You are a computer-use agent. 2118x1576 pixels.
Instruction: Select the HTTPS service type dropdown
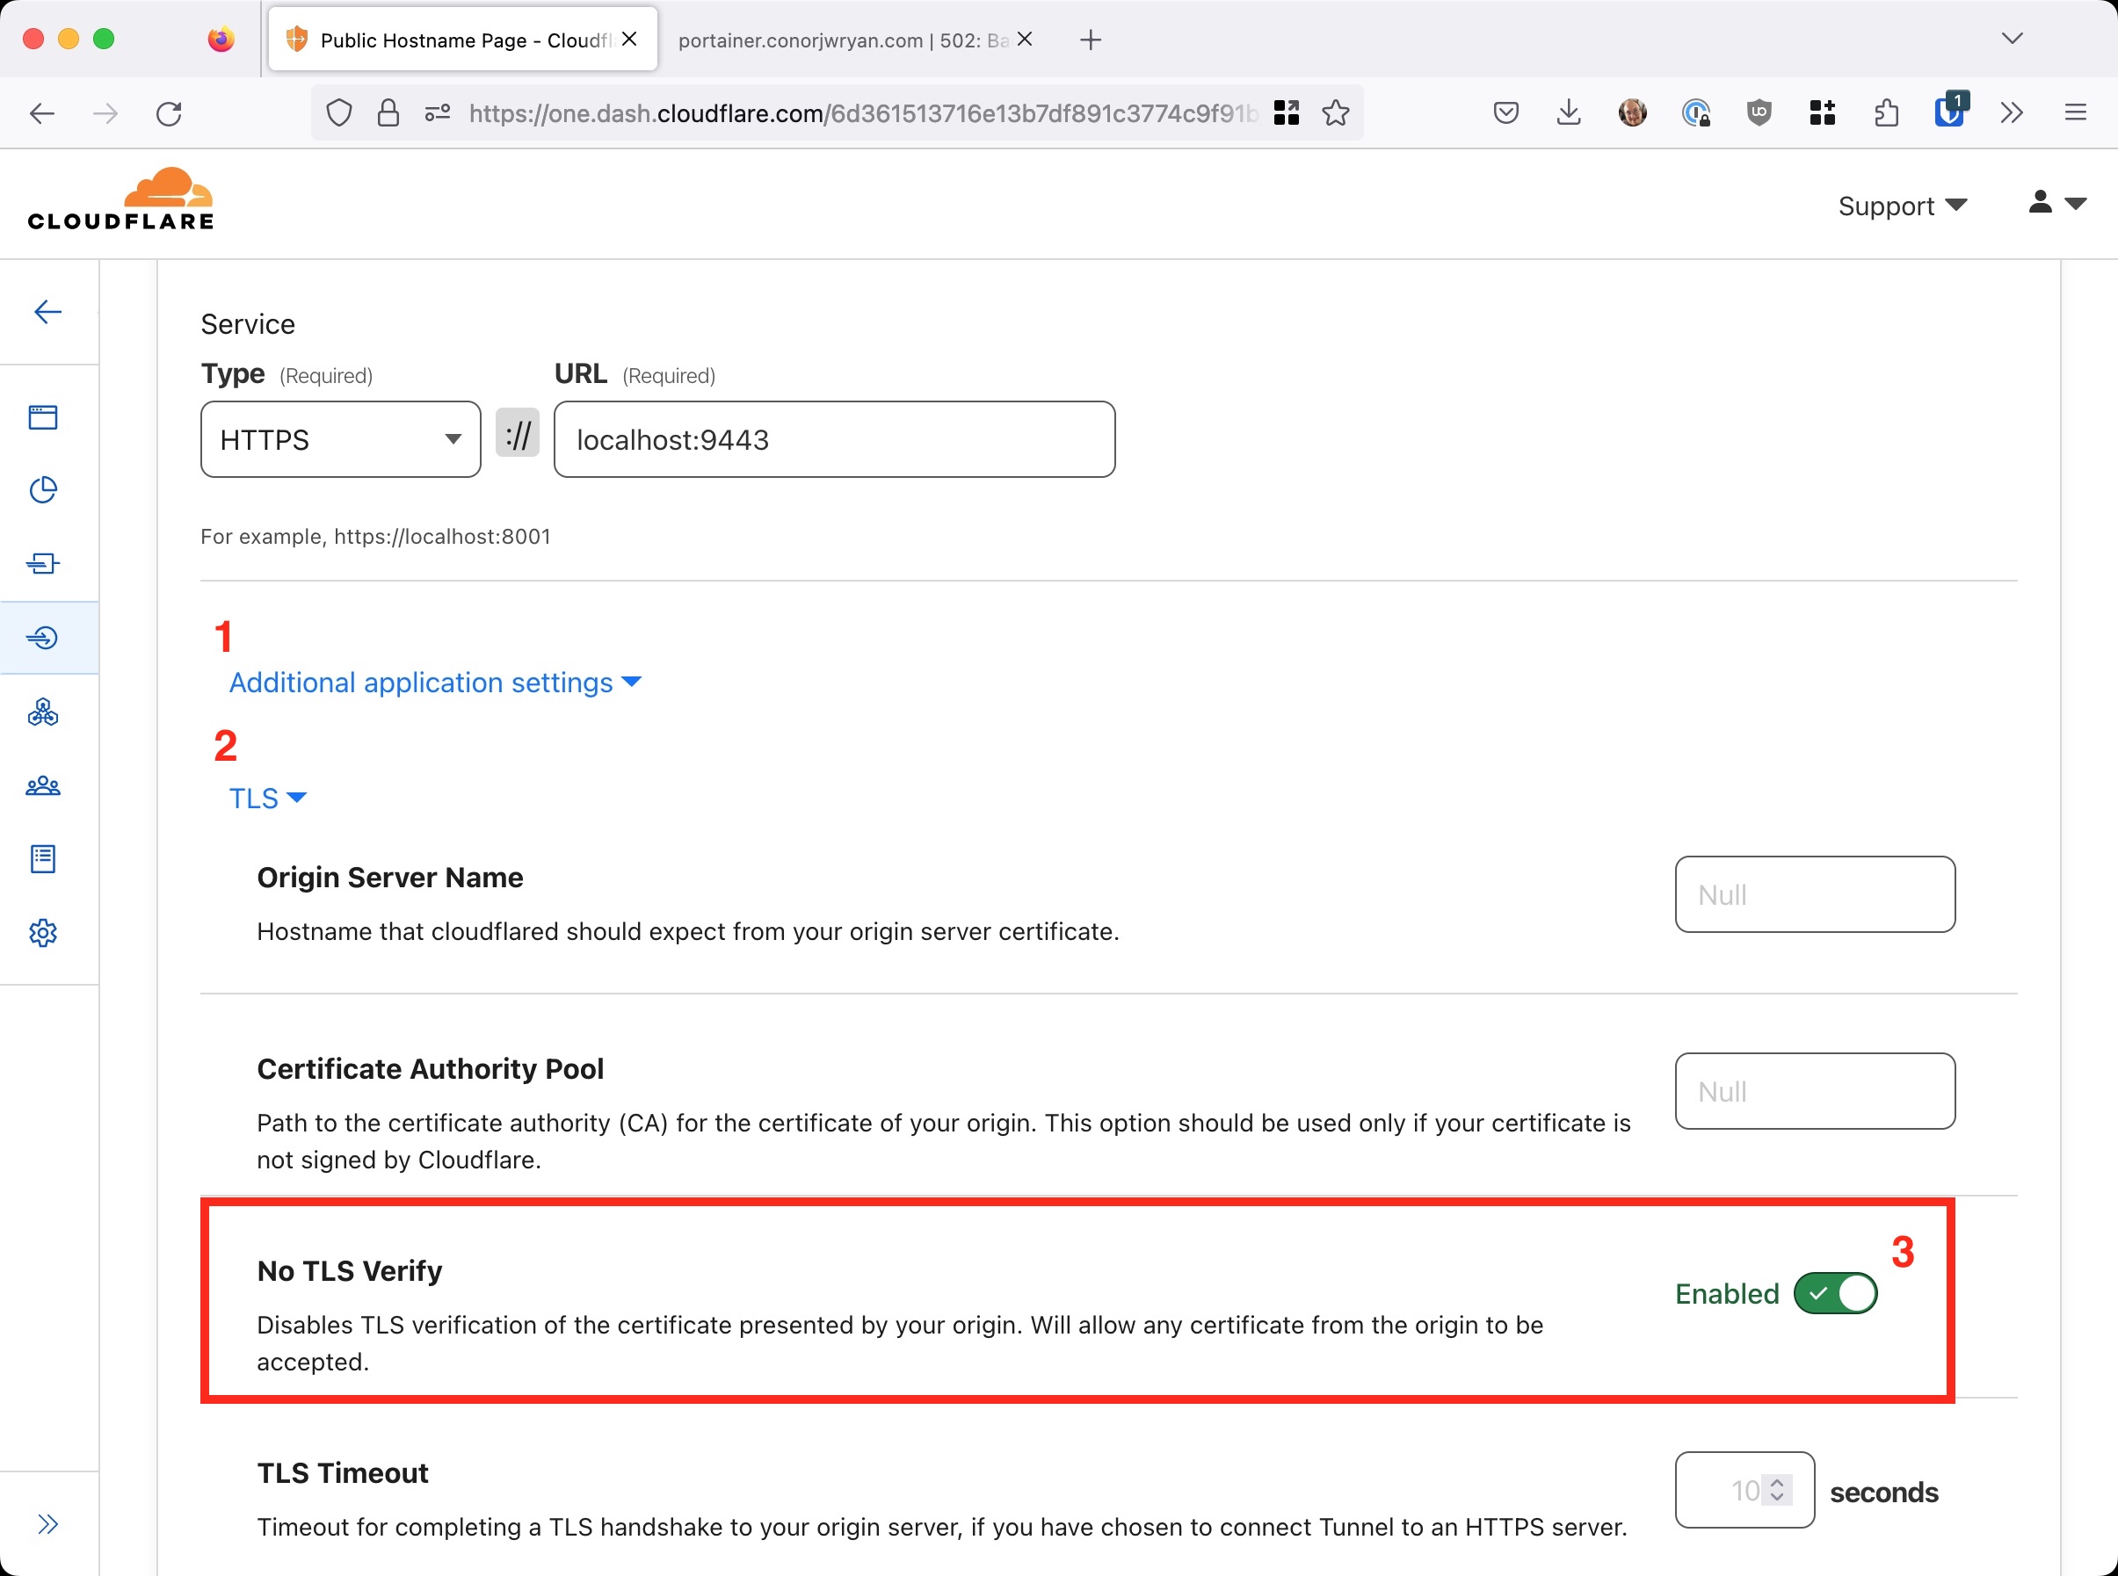coord(339,438)
